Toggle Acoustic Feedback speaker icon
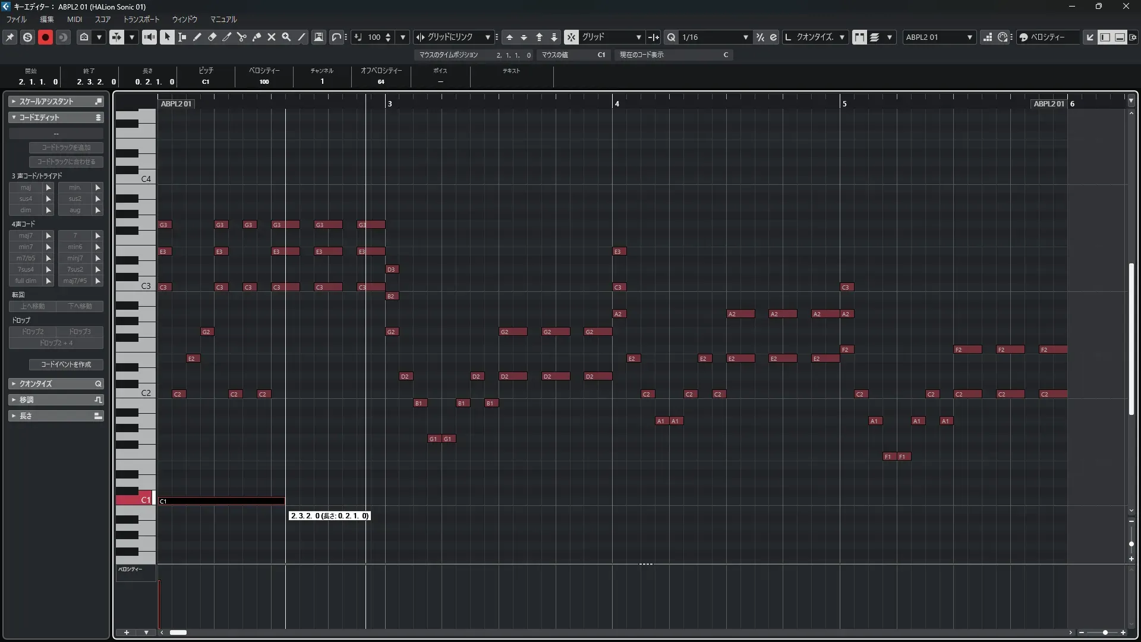Screen dimensions: 1141x642 [x=149, y=37]
